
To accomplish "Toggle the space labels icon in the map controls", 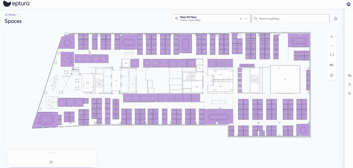I will 331,65.
